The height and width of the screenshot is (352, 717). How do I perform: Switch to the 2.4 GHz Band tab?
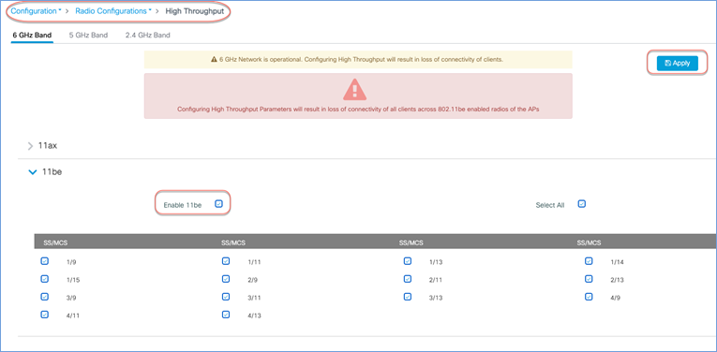pyautogui.click(x=148, y=36)
